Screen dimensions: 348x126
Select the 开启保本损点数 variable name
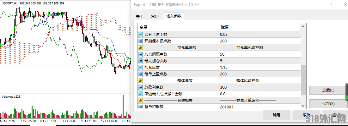158,41
